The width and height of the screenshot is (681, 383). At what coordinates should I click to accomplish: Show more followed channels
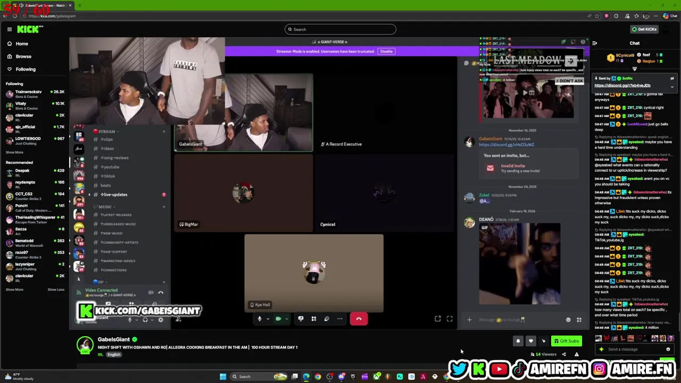[14, 152]
